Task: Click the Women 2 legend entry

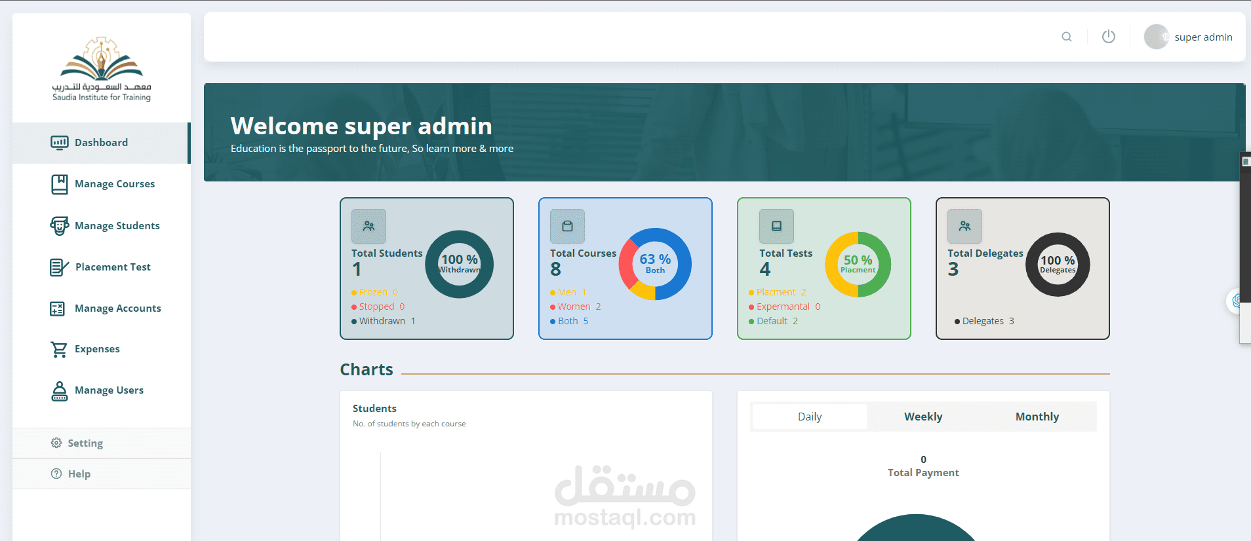Action: (576, 307)
